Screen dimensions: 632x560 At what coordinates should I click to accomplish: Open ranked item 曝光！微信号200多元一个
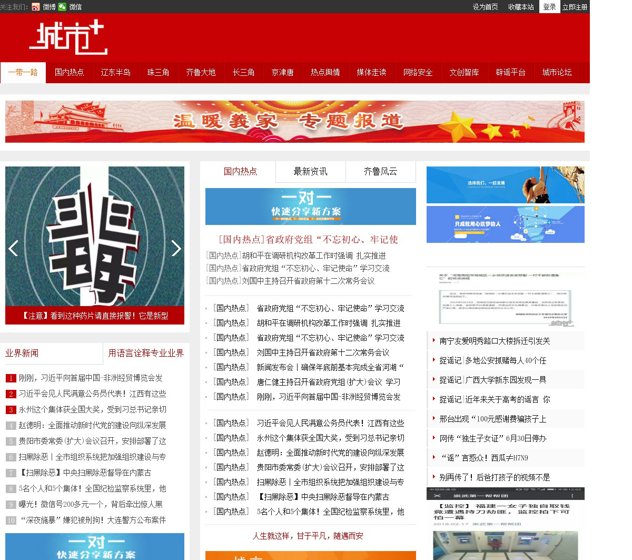tap(91, 505)
